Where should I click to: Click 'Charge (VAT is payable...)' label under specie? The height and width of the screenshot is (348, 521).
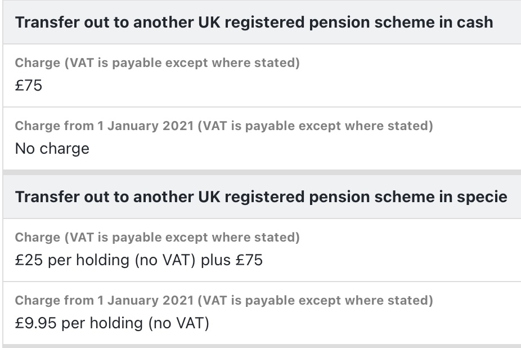pyautogui.click(x=158, y=238)
